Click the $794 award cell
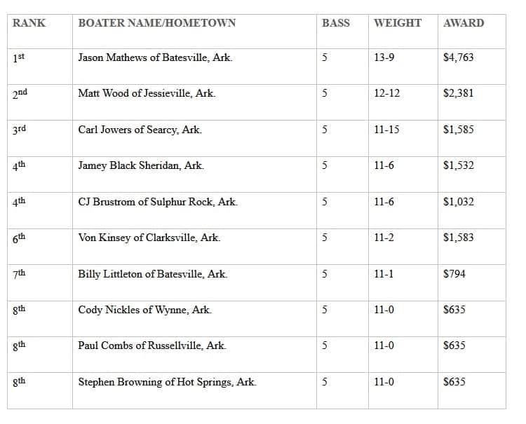The height and width of the screenshot is (424, 526). (x=454, y=274)
